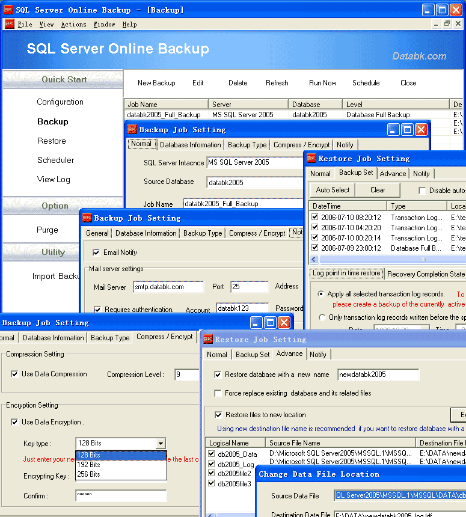This screenshot has height=517, width=466.
Task: Click Edit in the backup toolbar
Action: click(x=198, y=83)
